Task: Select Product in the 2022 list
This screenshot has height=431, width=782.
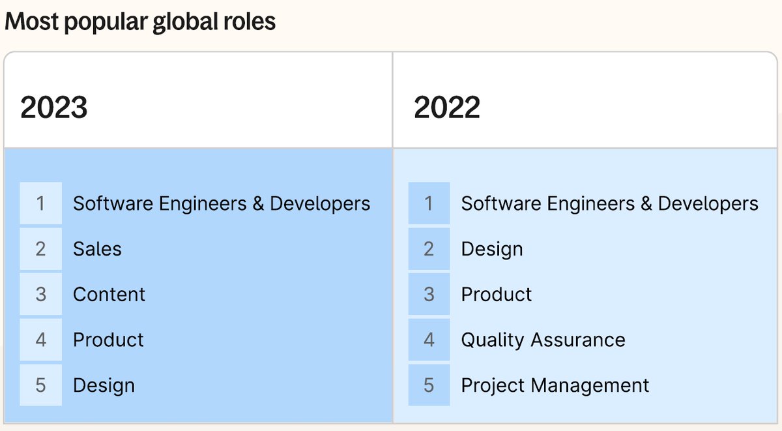Action: tap(497, 294)
